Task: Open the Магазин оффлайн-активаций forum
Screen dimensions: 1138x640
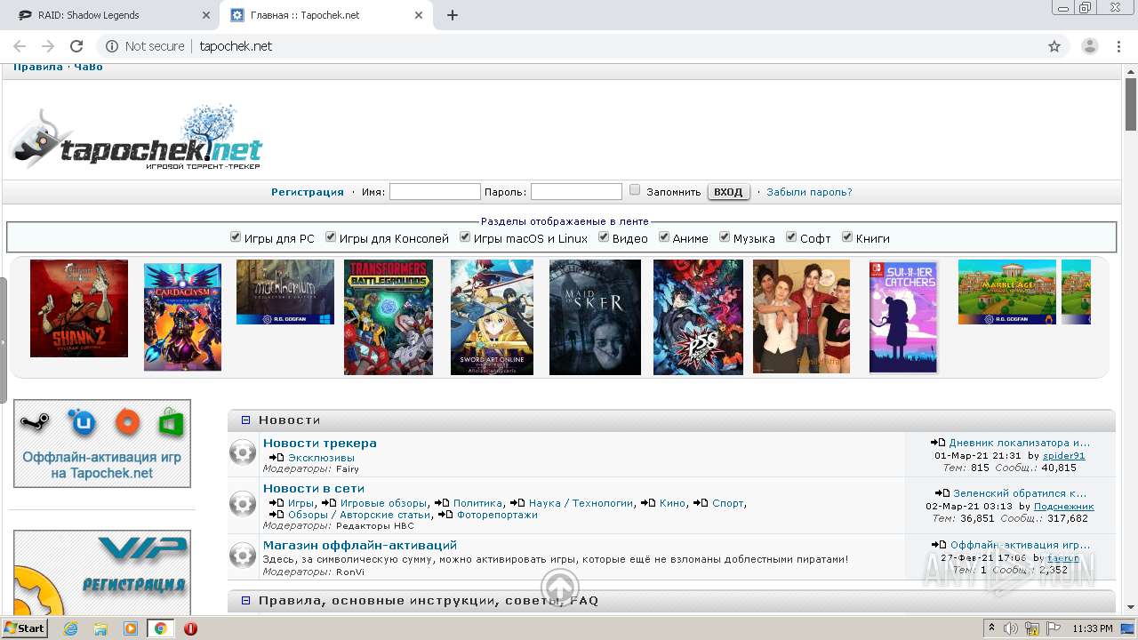Action: (x=360, y=545)
